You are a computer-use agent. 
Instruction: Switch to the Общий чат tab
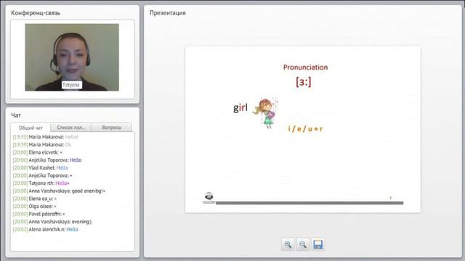click(31, 128)
